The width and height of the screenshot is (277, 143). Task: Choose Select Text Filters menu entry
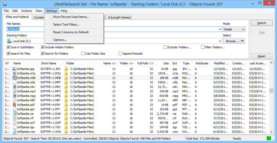click(x=74, y=25)
